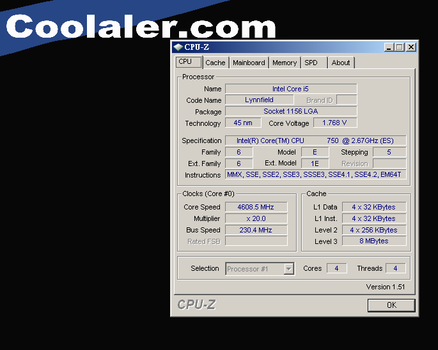
Task: Click the Name field showing Intel Core i5
Action: pyautogui.click(x=291, y=89)
